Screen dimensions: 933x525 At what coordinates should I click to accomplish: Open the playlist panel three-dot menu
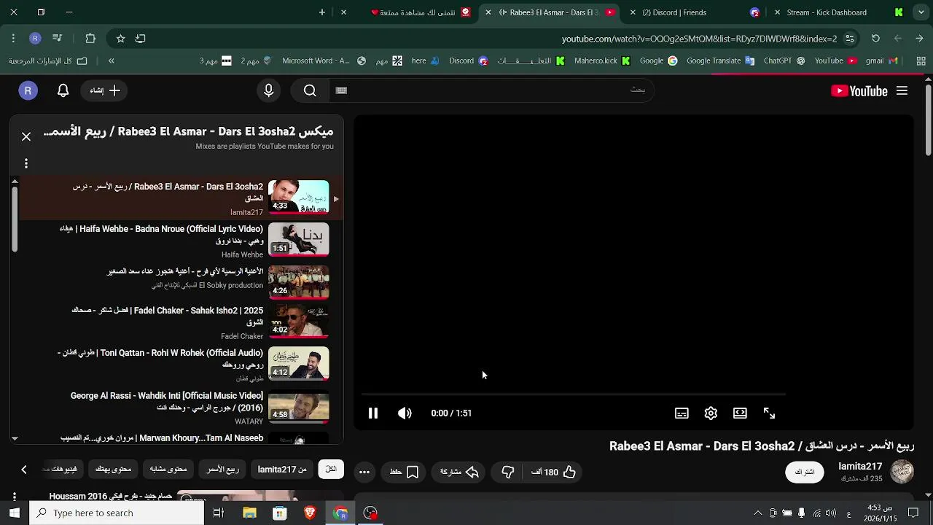click(x=26, y=163)
